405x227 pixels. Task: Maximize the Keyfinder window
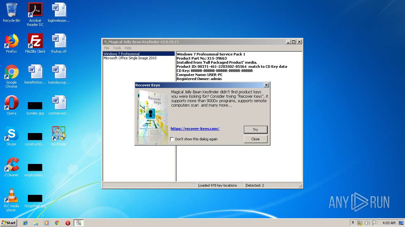click(293, 42)
